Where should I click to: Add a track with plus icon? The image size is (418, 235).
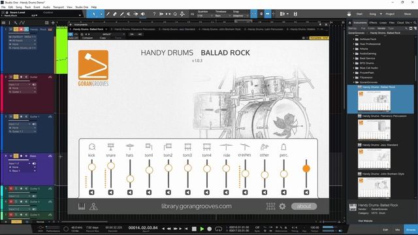(53, 23)
